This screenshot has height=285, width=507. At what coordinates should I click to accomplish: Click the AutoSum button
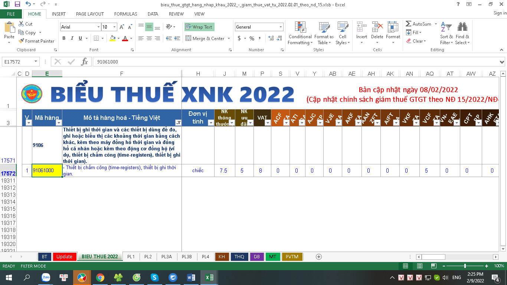click(x=419, y=24)
